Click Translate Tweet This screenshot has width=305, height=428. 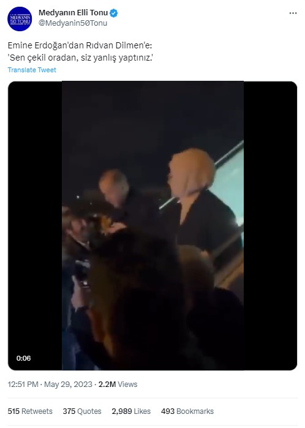[x=32, y=70]
